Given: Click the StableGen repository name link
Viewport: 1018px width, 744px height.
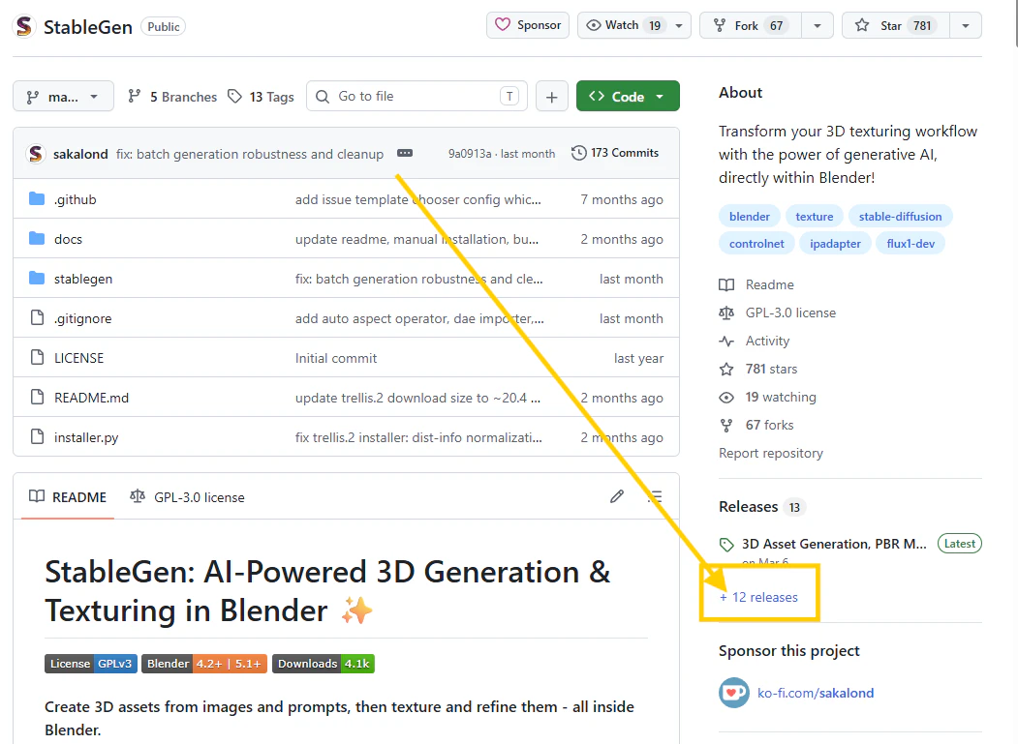Looking at the screenshot, I should [87, 26].
